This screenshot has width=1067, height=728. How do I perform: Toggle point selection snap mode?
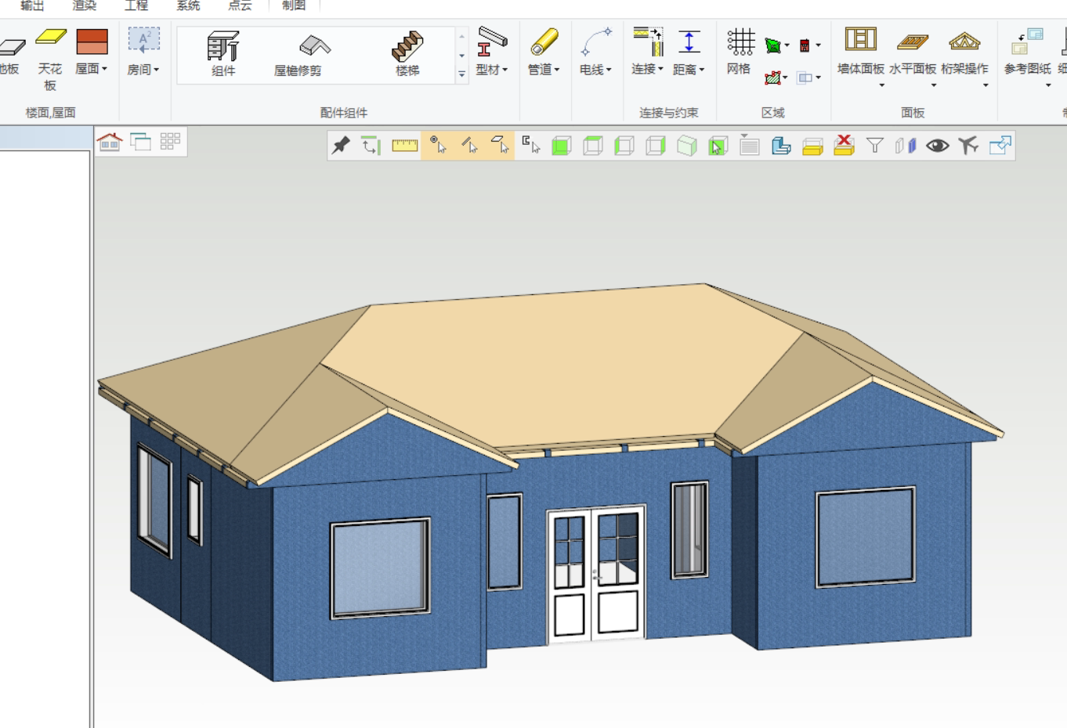[x=437, y=146]
